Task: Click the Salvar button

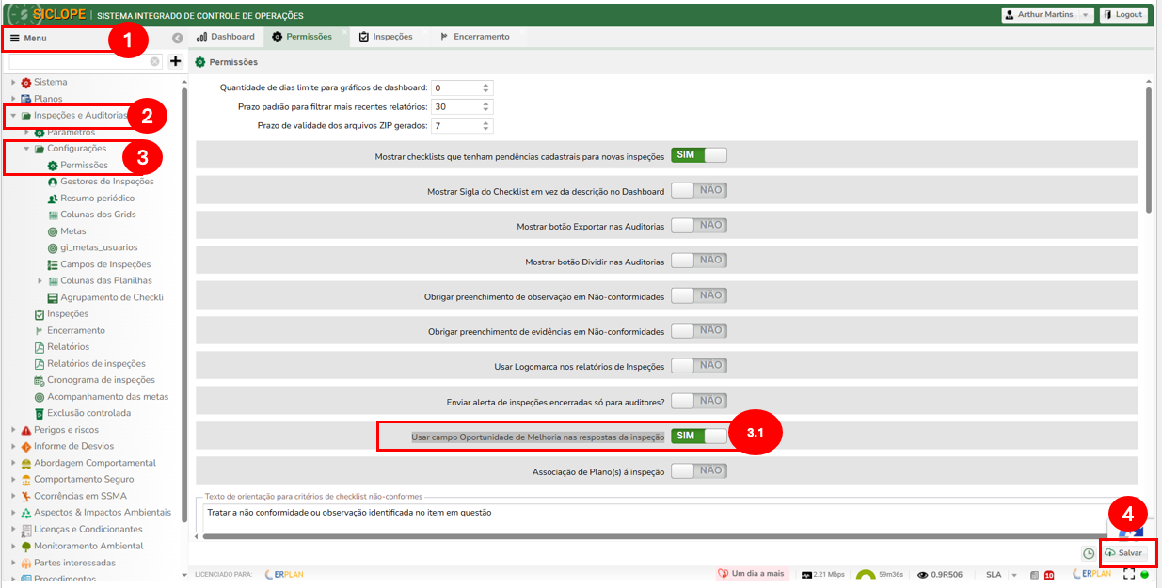Action: coord(1124,553)
